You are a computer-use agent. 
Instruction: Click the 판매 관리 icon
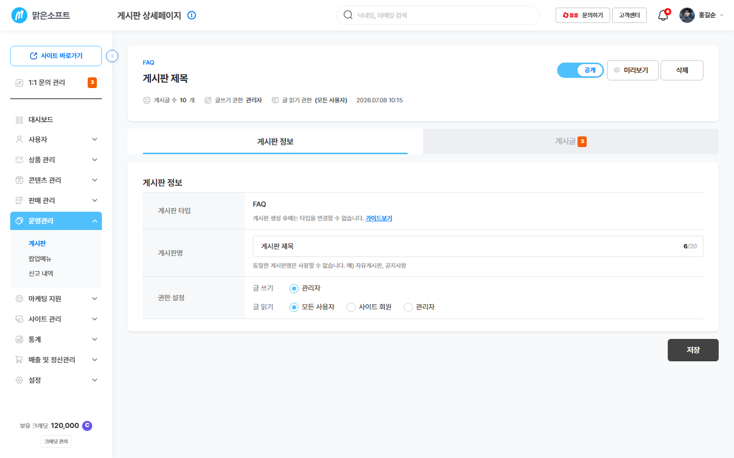[x=19, y=201]
